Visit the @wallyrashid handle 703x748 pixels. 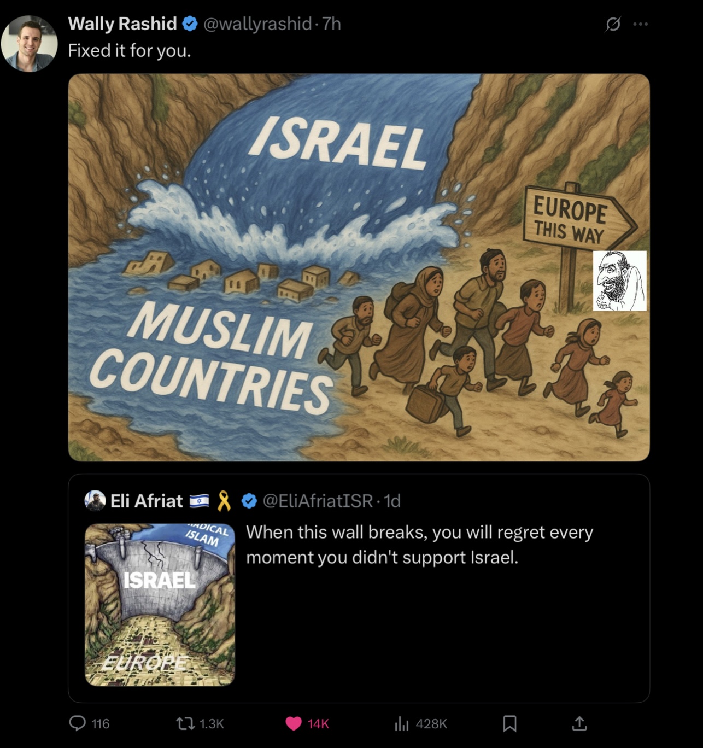tap(257, 24)
